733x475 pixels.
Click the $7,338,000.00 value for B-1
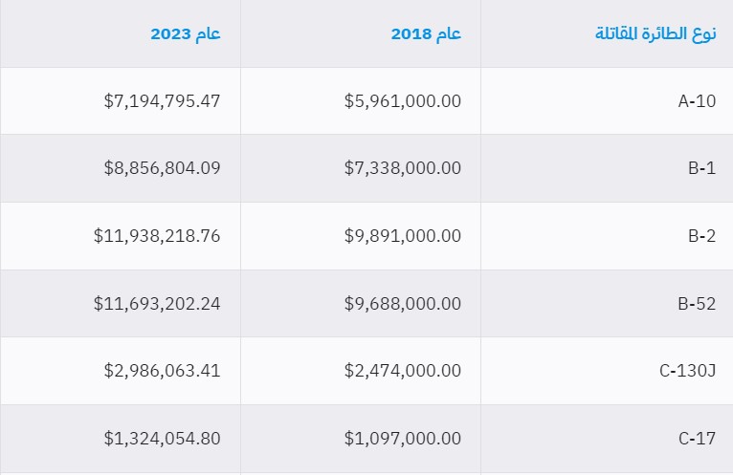tap(403, 168)
